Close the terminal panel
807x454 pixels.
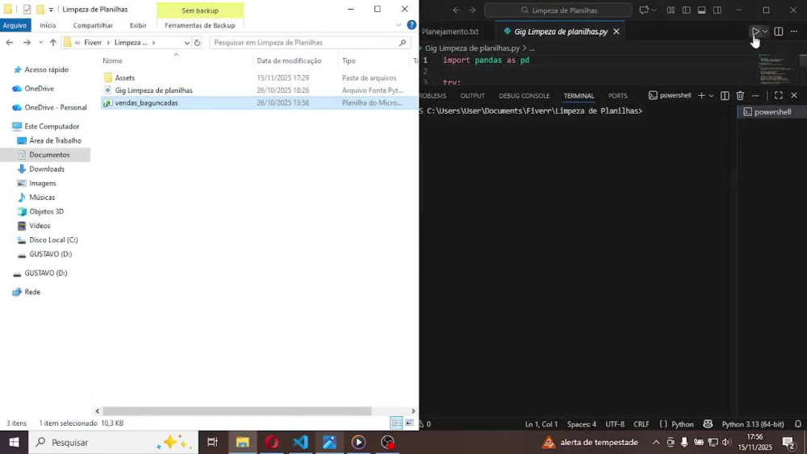click(x=794, y=96)
